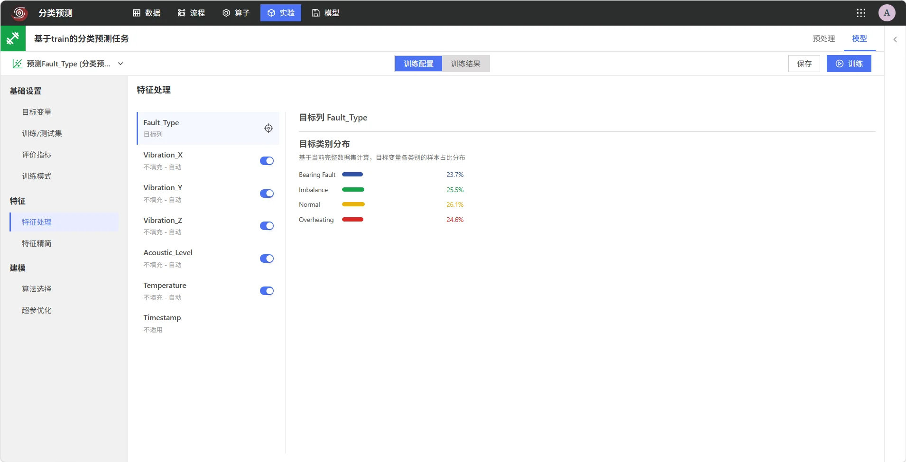Click the chart icon beside 预测Fault_Type

[17, 64]
